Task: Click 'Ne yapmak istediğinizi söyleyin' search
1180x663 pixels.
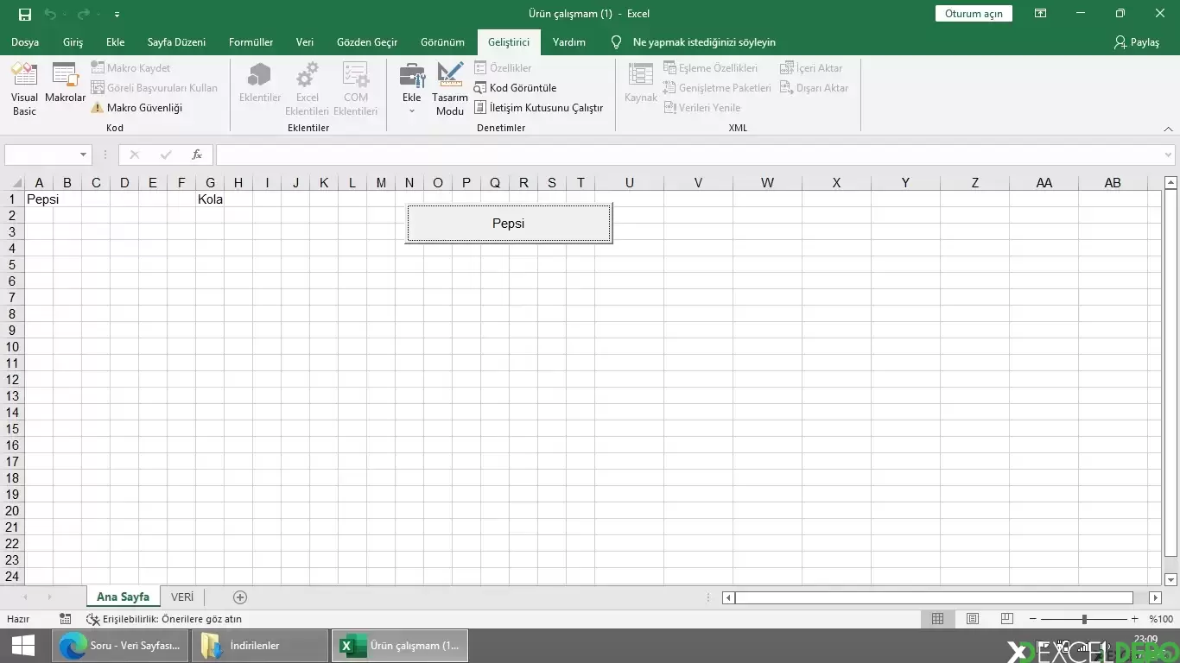Action: (704, 42)
